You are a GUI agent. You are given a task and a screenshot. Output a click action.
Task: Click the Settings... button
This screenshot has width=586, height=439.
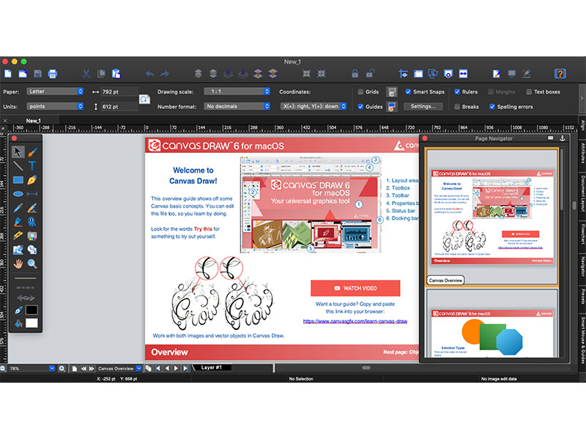pos(423,106)
